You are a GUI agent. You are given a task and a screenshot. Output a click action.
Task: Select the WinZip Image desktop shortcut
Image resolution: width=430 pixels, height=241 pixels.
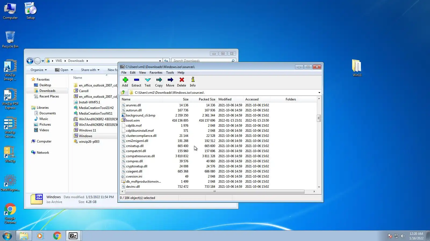tap(10, 70)
